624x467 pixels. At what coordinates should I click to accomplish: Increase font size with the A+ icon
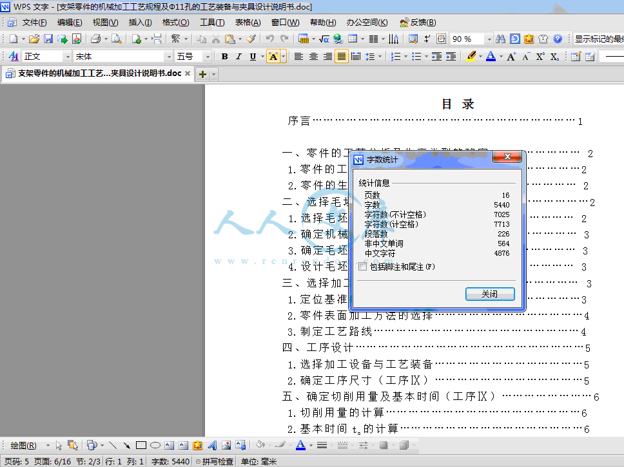click(x=511, y=57)
